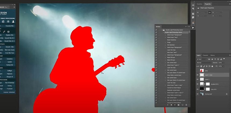Create new action set folder icon
This screenshot has width=231, height=113.
[x=179, y=105]
